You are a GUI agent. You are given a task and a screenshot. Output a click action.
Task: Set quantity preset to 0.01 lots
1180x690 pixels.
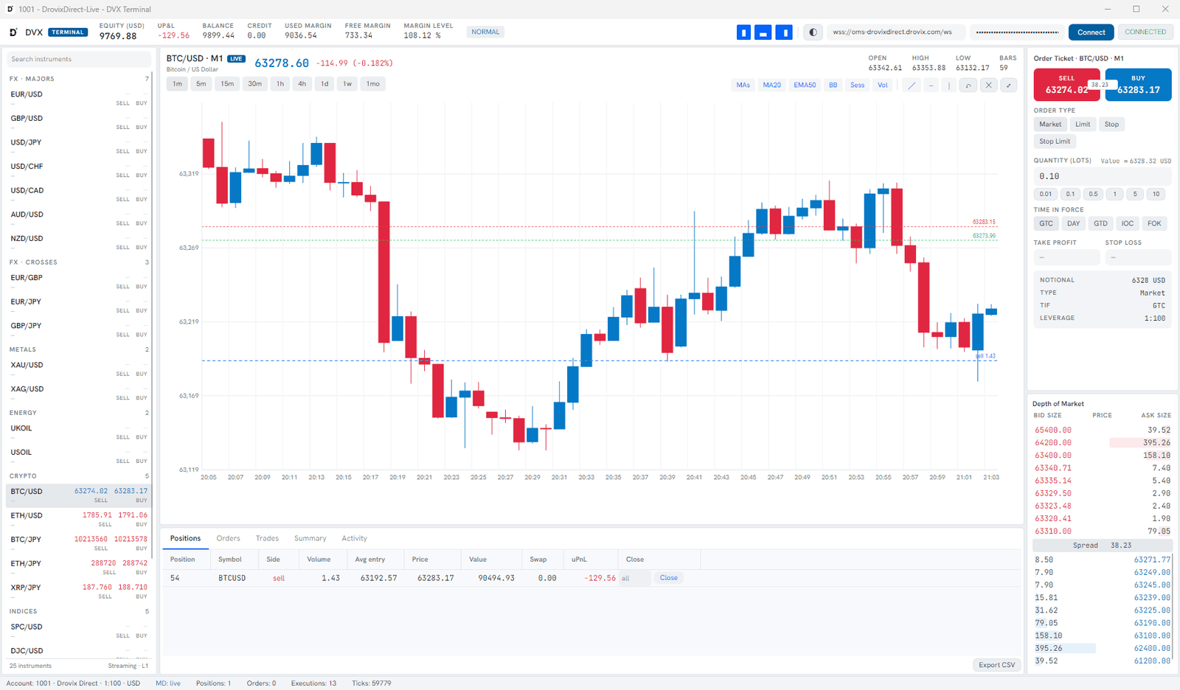coord(1046,195)
